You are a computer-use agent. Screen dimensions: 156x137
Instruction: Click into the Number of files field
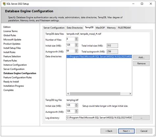(x=71, y=39)
